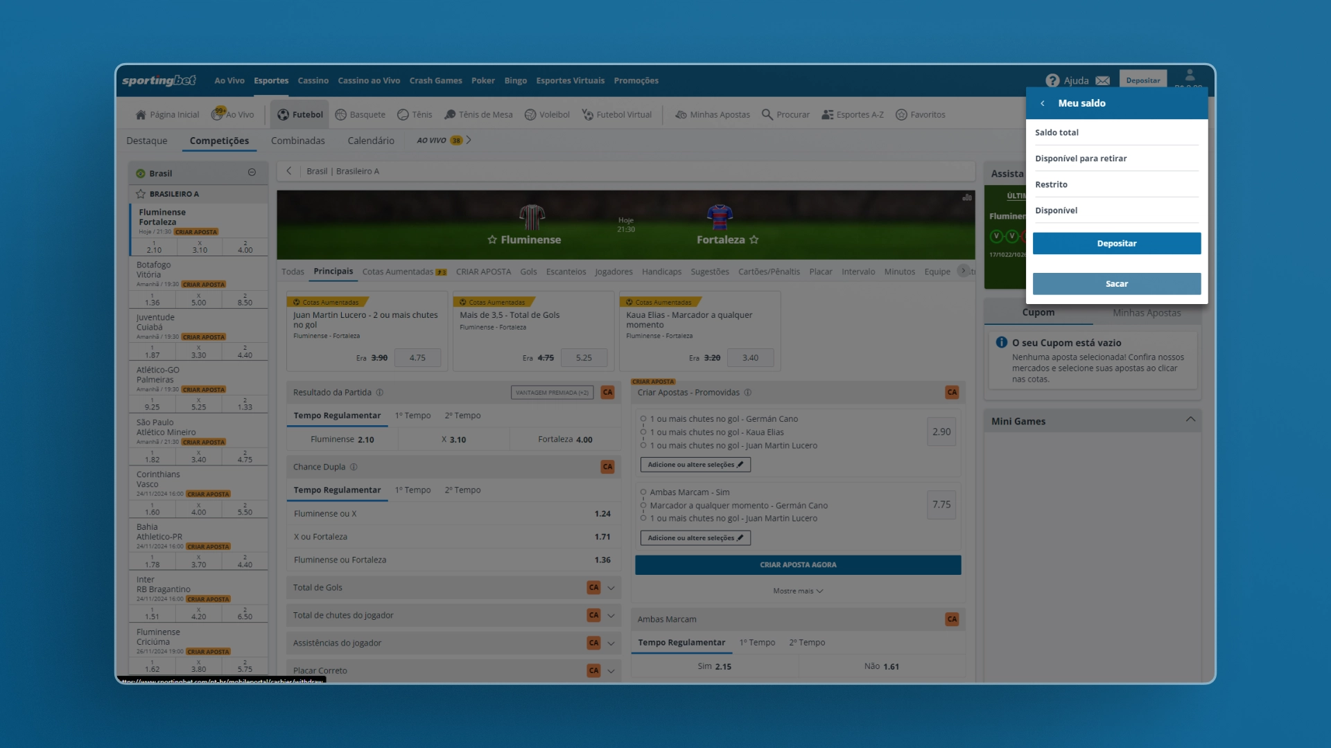Screen dimensions: 1331x748
Task: Select the Voleibol sport icon
Action: click(x=530, y=115)
